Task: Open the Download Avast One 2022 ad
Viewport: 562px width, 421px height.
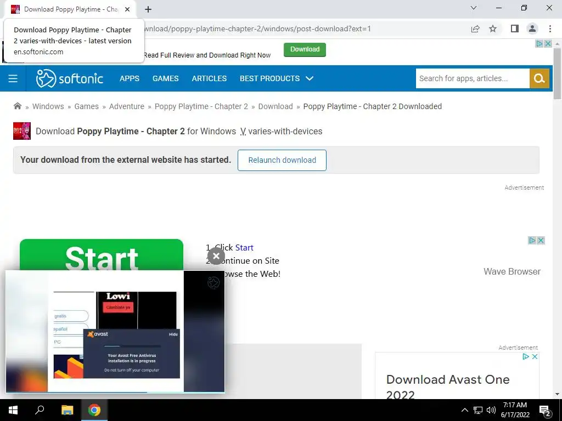Action: point(448,386)
